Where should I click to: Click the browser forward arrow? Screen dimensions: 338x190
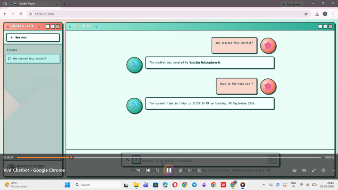point(13,14)
